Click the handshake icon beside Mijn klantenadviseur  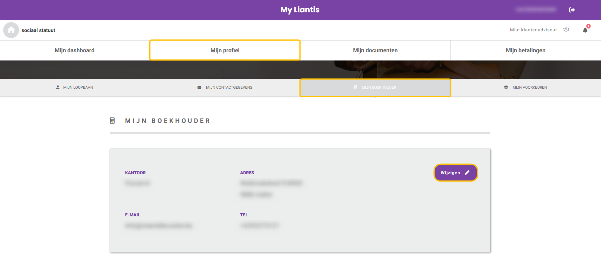pyautogui.click(x=566, y=30)
